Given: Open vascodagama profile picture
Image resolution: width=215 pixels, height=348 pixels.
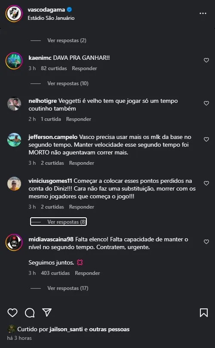Looking at the screenshot, I should coord(14,13).
